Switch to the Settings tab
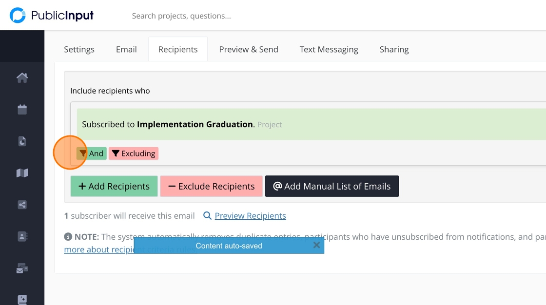This screenshot has width=546, height=305. 79,49
